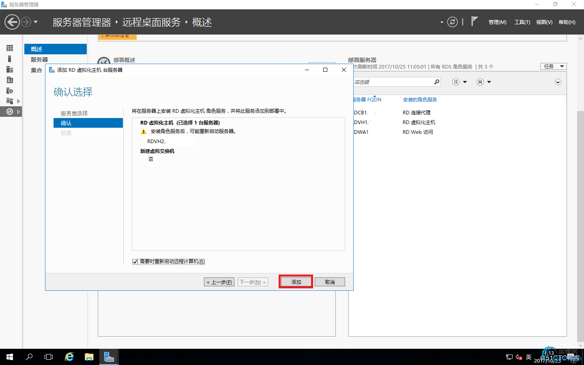
Task: Select the All Servers icon in sidebar
Action: click(10, 69)
